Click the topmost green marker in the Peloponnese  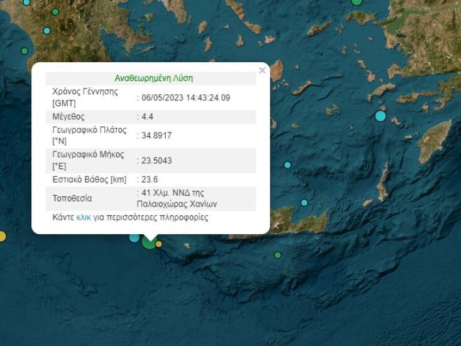tap(55, 12)
